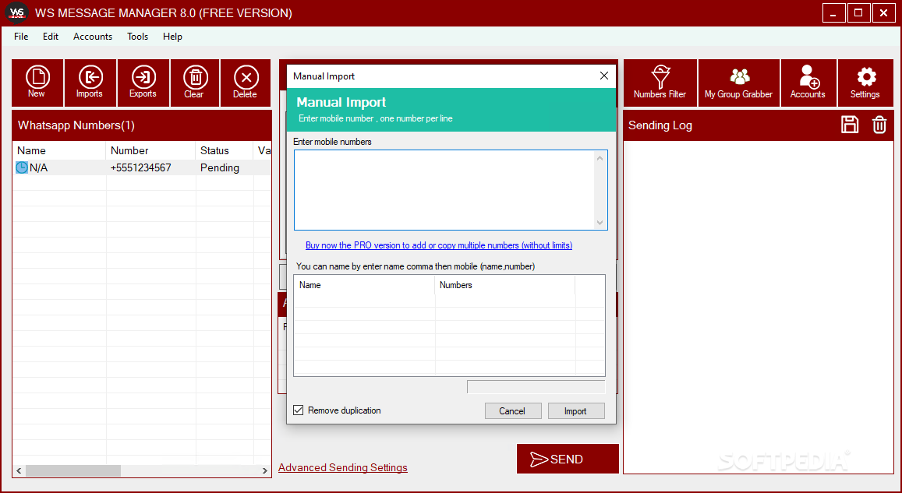Open the Tools menu

coord(137,36)
